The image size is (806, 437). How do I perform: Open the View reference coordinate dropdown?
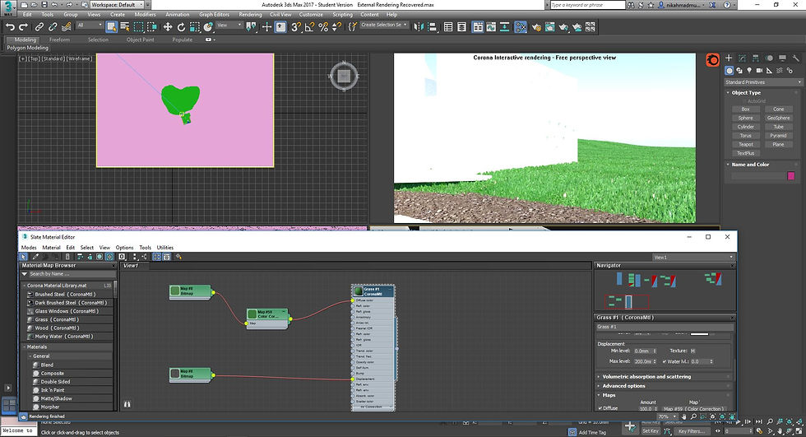[229, 26]
